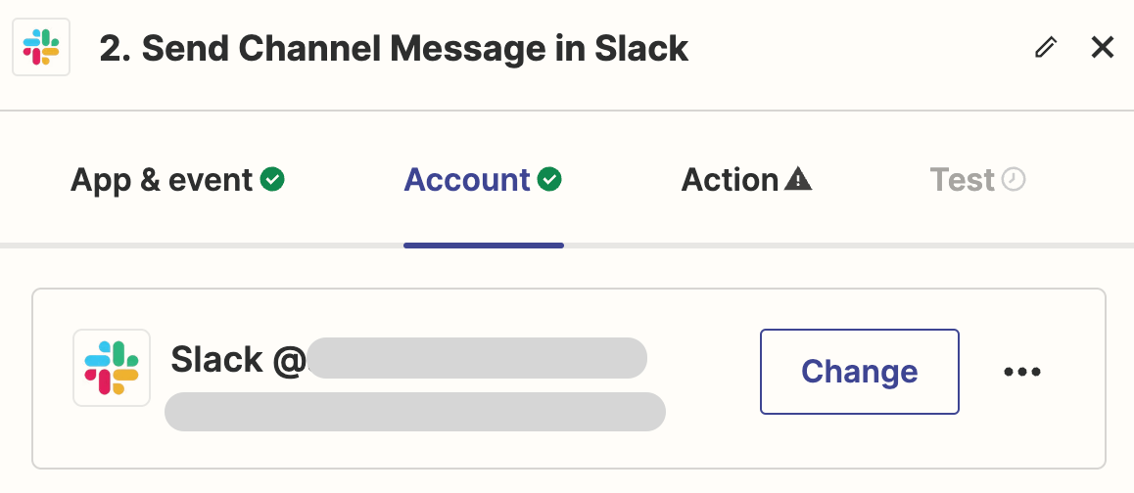Click green checkmark beside App & event
The image size is (1134, 493).
click(273, 180)
